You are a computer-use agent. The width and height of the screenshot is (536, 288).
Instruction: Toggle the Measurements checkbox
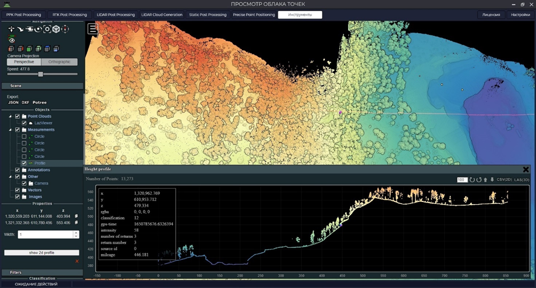coord(18,130)
